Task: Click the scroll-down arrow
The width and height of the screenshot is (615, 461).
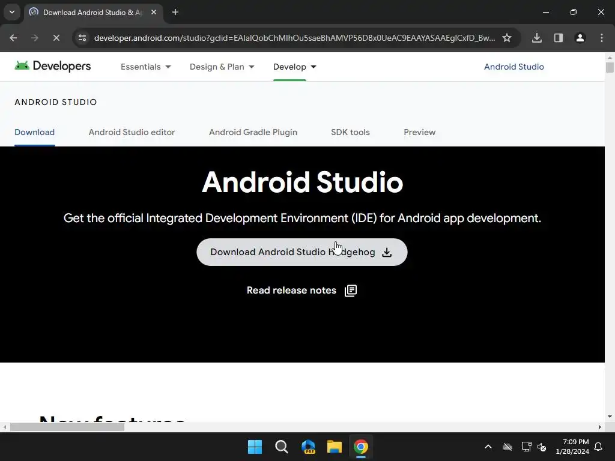Action: pyautogui.click(x=610, y=417)
